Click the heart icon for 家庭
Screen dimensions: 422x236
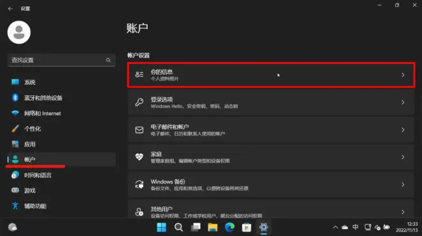139,157
